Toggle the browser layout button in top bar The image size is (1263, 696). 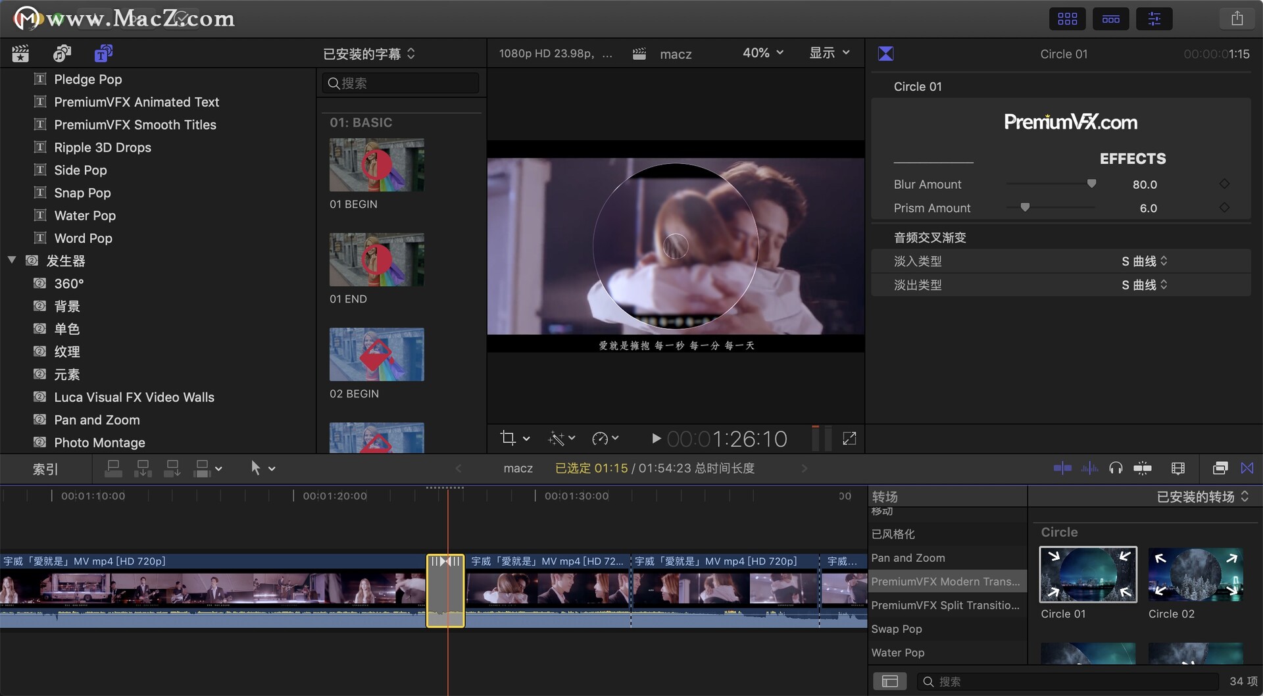1067,18
